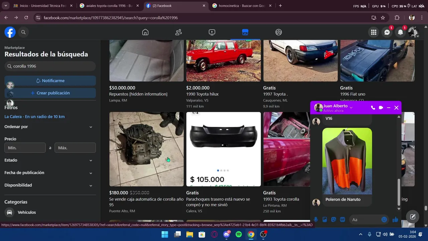Send a thumbs-up like in chat

[x=395, y=220]
